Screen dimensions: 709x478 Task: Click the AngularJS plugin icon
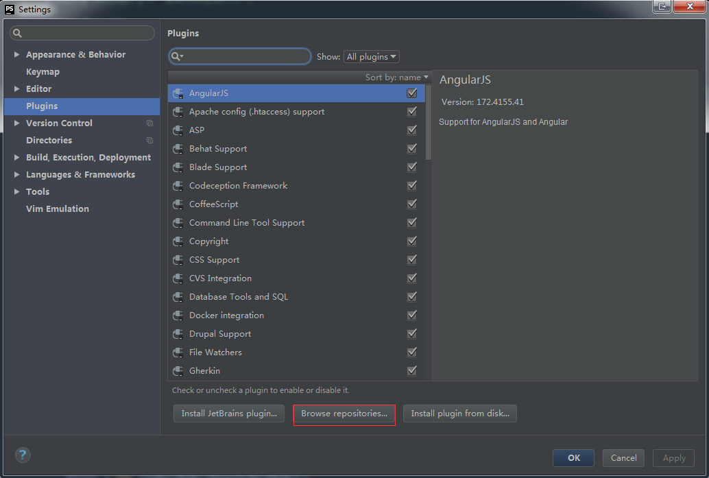coord(178,93)
